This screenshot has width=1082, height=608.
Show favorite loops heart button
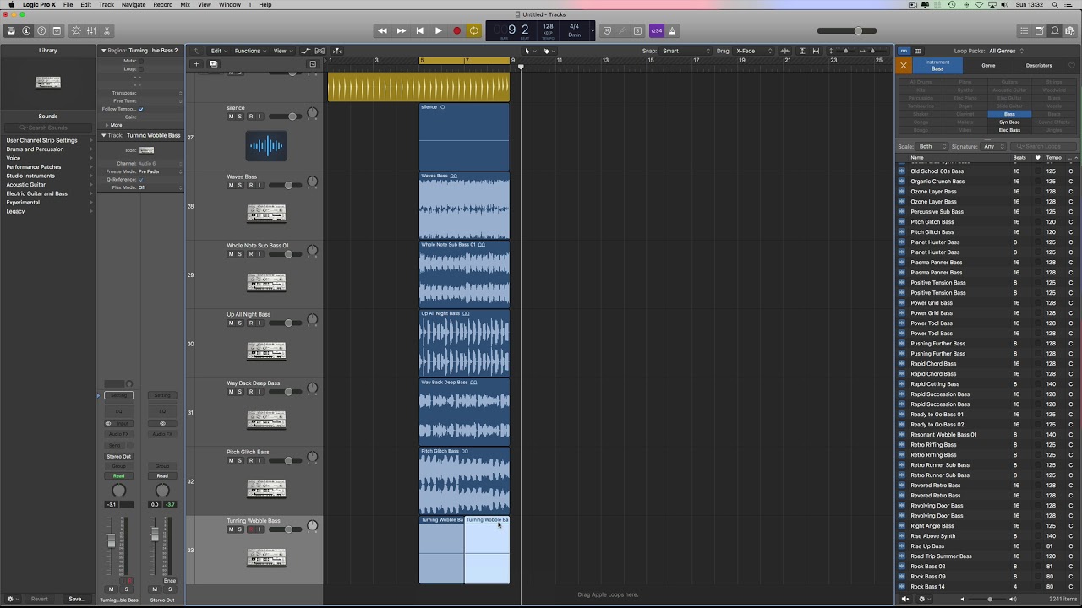tap(1072, 65)
